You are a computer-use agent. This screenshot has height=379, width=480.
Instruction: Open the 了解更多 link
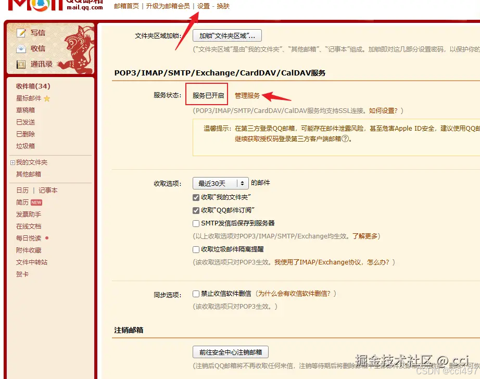click(364, 236)
